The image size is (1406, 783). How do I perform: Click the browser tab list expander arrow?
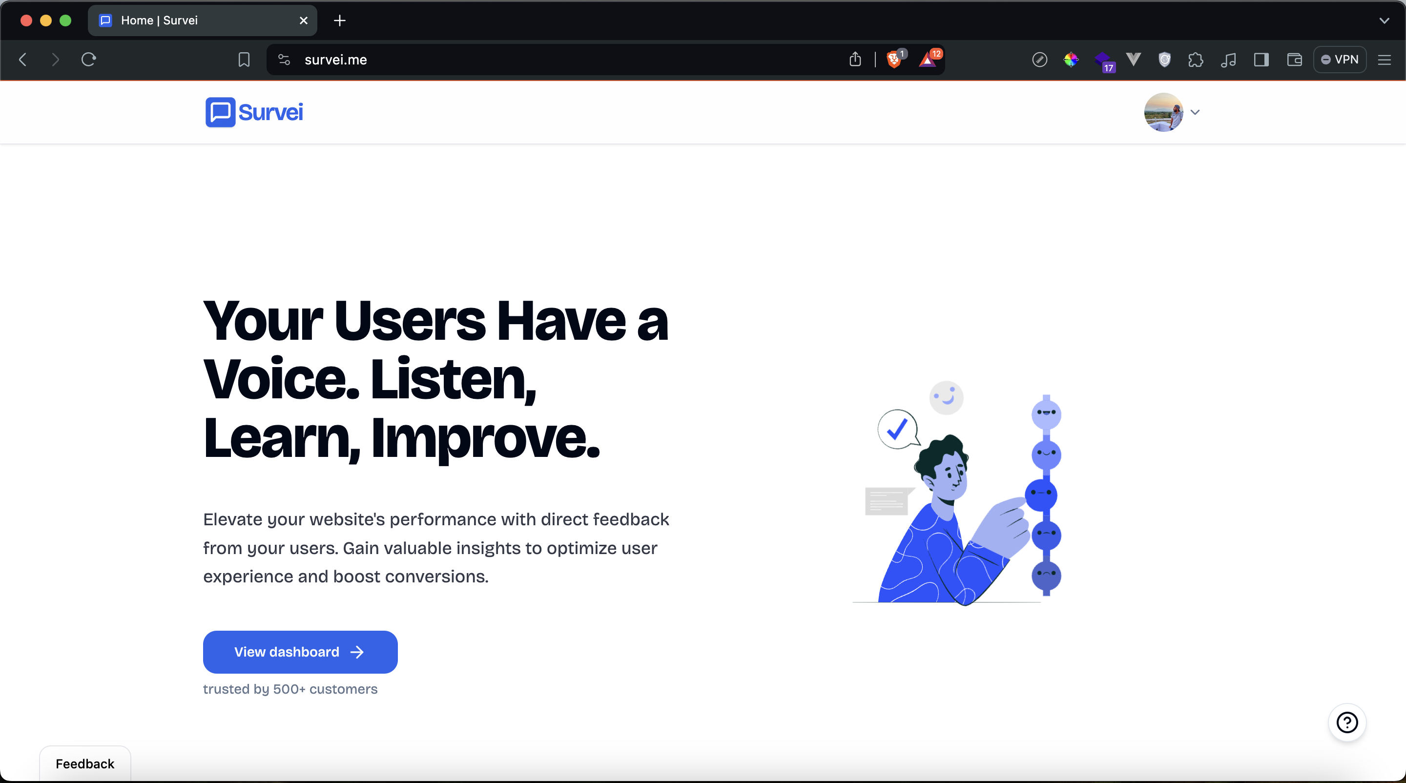[1384, 20]
